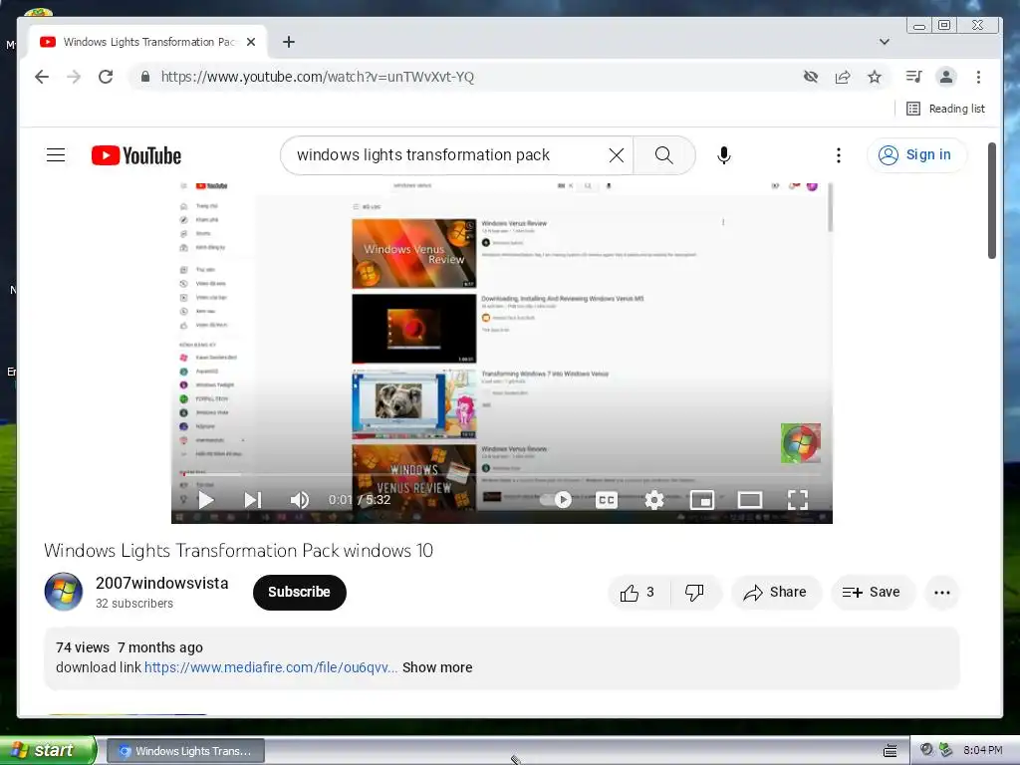Select the Windows Lights Transformation Pack tab

pyautogui.click(x=147, y=42)
